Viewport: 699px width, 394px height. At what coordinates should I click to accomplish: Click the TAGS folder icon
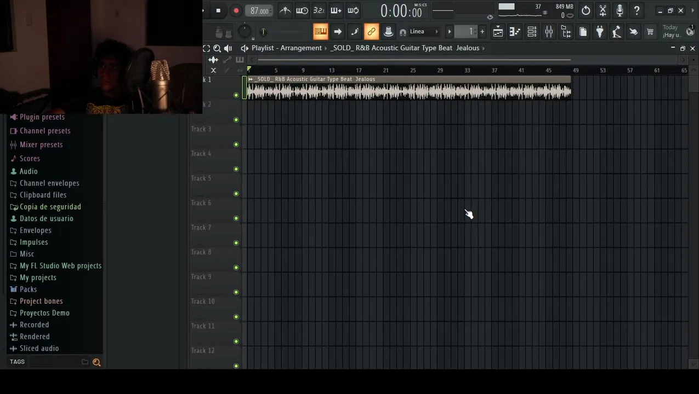point(85,362)
